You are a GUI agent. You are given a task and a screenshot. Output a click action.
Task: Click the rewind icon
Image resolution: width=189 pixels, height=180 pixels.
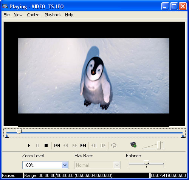[66, 146]
